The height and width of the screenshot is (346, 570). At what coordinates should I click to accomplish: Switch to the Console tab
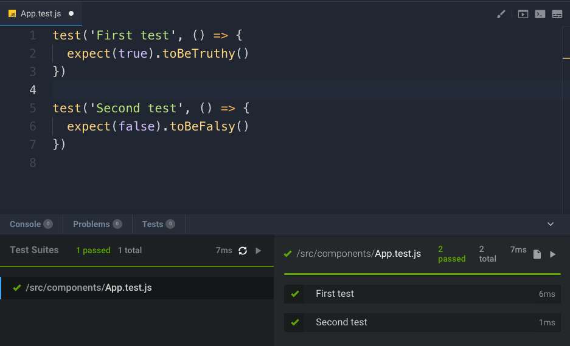tap(26, 224)
